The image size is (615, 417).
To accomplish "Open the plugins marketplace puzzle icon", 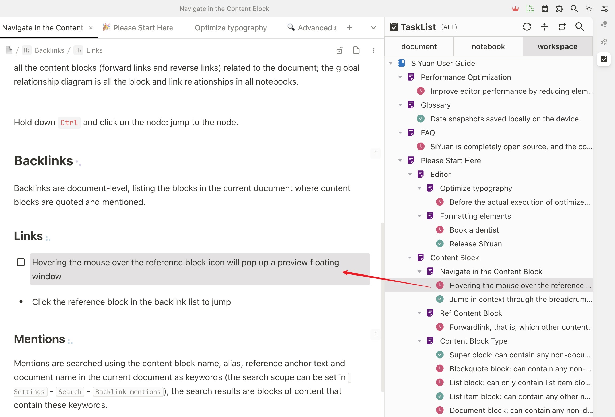I will [x=559, y=9].
